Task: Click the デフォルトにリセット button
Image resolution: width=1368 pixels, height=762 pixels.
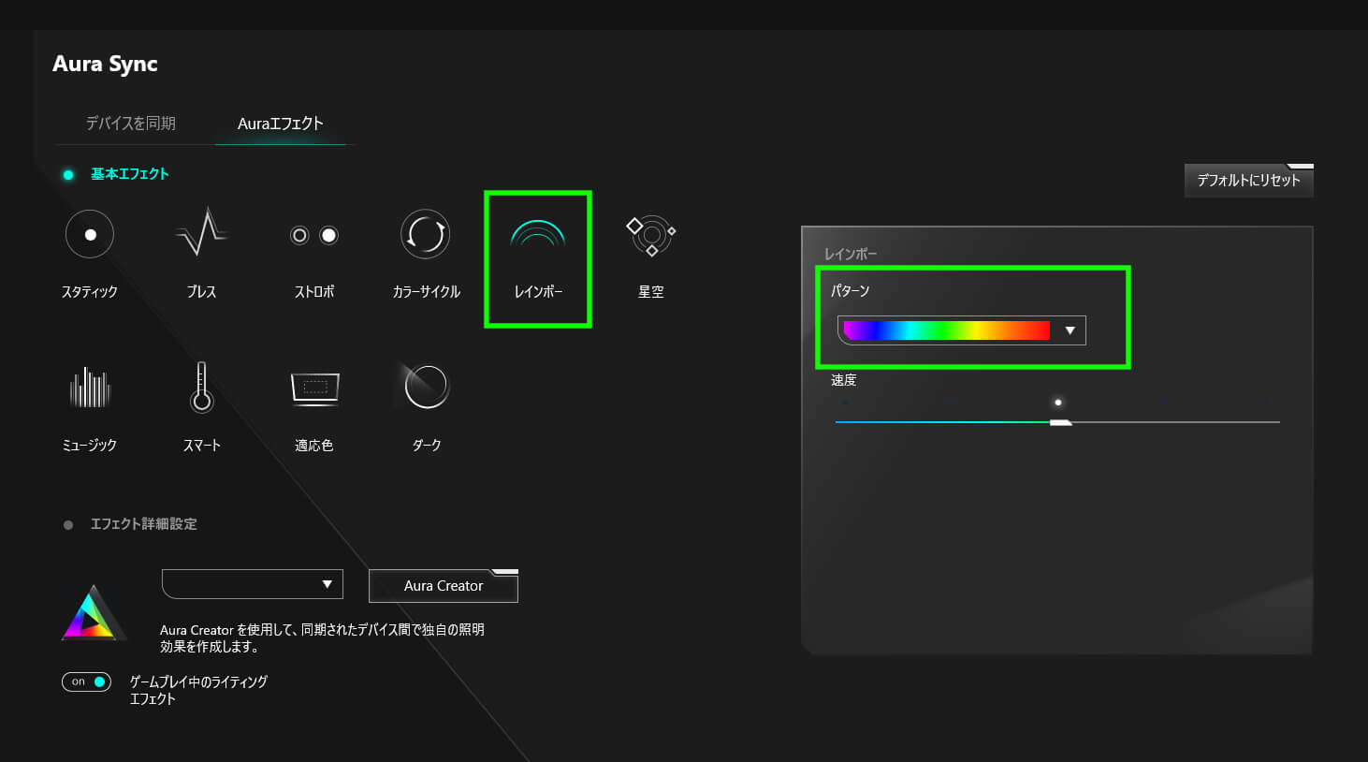Action: coord(1249,181)
